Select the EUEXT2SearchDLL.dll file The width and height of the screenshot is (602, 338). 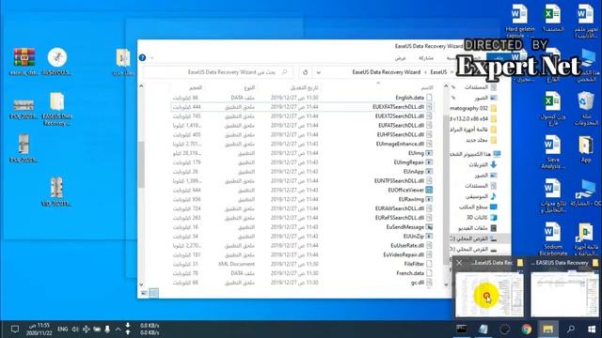[399, 116]
